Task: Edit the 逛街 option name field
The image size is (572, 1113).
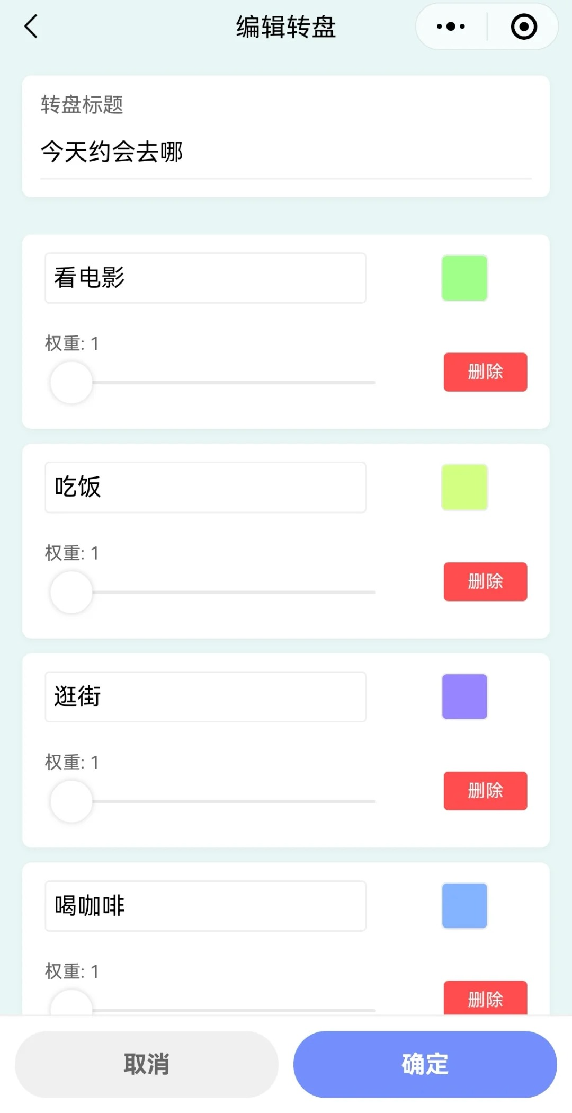Action: [205, 697]
